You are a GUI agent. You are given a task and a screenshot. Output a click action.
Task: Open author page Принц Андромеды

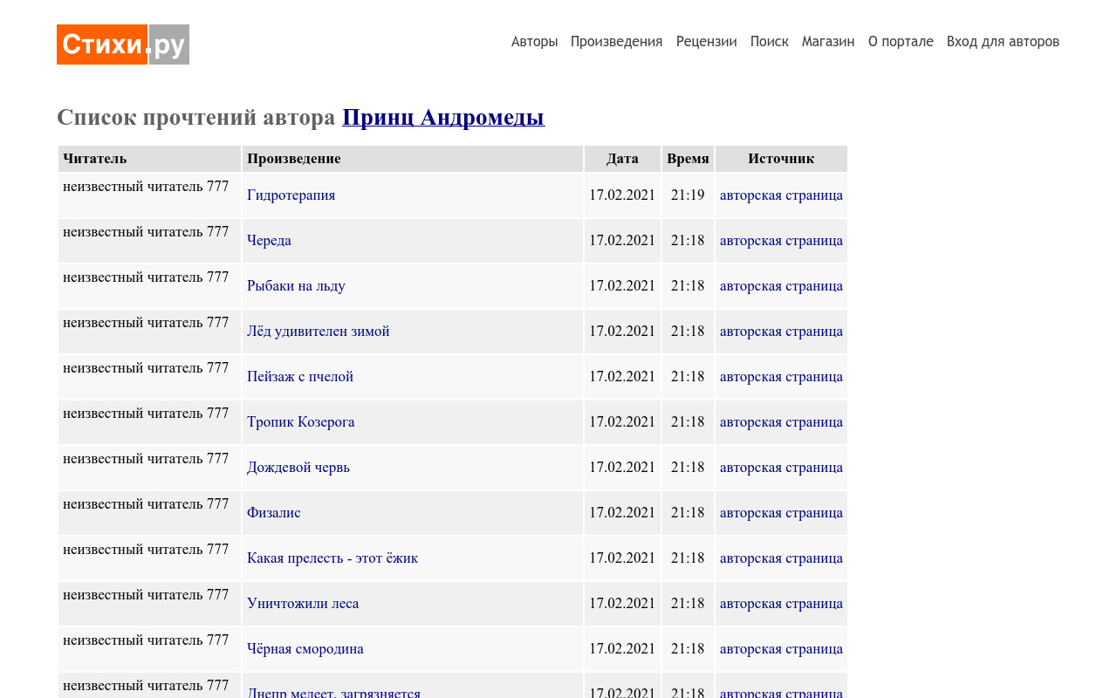(x=443, y=116)
